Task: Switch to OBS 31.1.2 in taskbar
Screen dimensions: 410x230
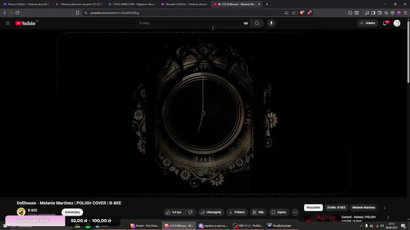Action: tap(248, 226)
